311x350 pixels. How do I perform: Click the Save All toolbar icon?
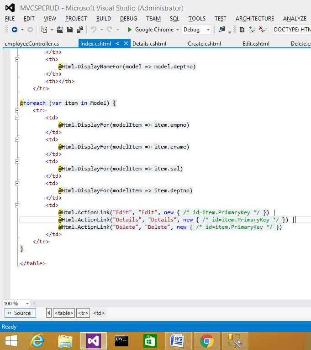[79, 30]
